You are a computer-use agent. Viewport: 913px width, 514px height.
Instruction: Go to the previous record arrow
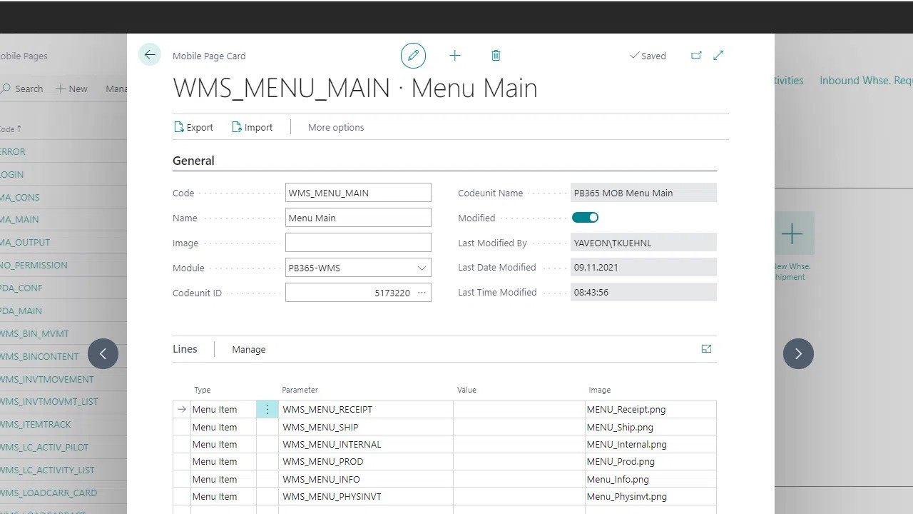coord(103,353)
